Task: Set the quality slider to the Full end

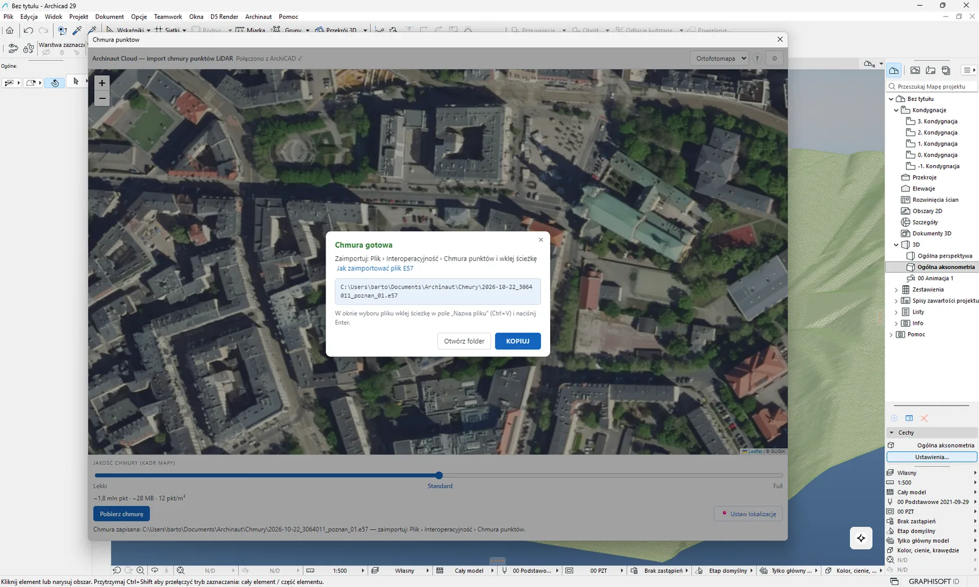Action: pyautogui.click(x=782, y=475)
